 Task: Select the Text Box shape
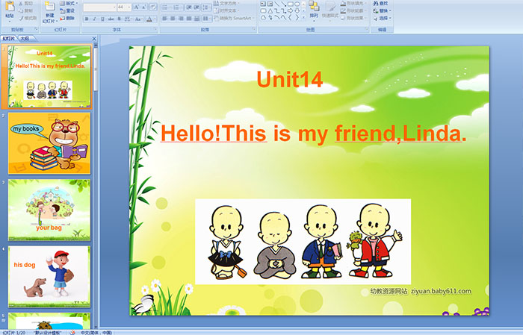[x=263, y=4]
